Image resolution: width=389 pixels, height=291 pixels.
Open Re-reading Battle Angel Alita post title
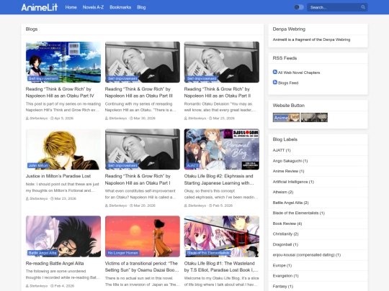[55, 263]
